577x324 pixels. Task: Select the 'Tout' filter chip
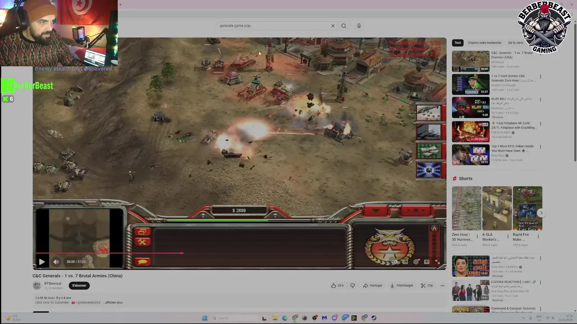(458, 43)
